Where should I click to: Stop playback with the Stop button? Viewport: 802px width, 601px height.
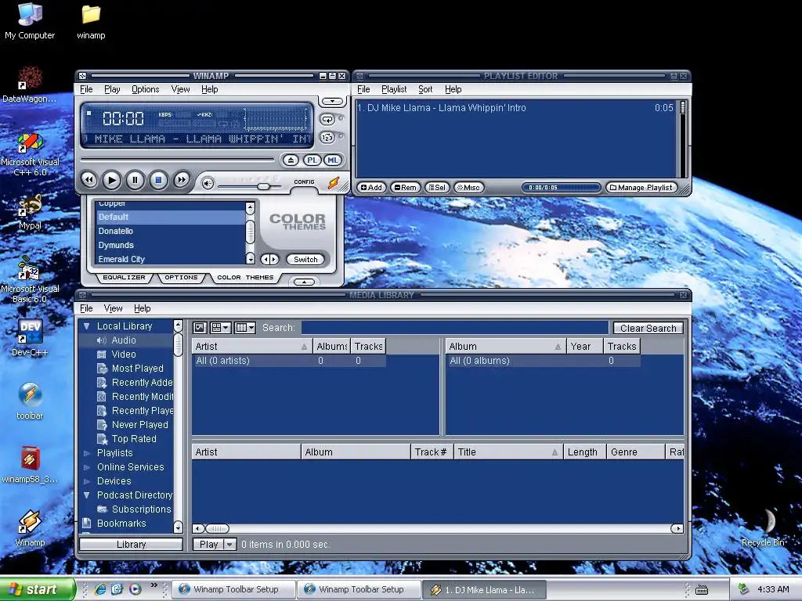pos(158,180)
